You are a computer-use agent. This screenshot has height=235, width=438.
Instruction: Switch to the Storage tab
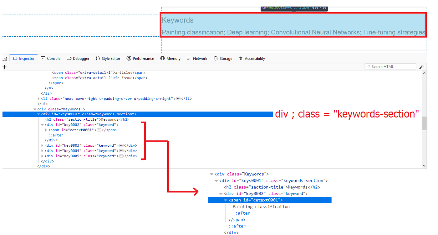(x=223, y=59)
